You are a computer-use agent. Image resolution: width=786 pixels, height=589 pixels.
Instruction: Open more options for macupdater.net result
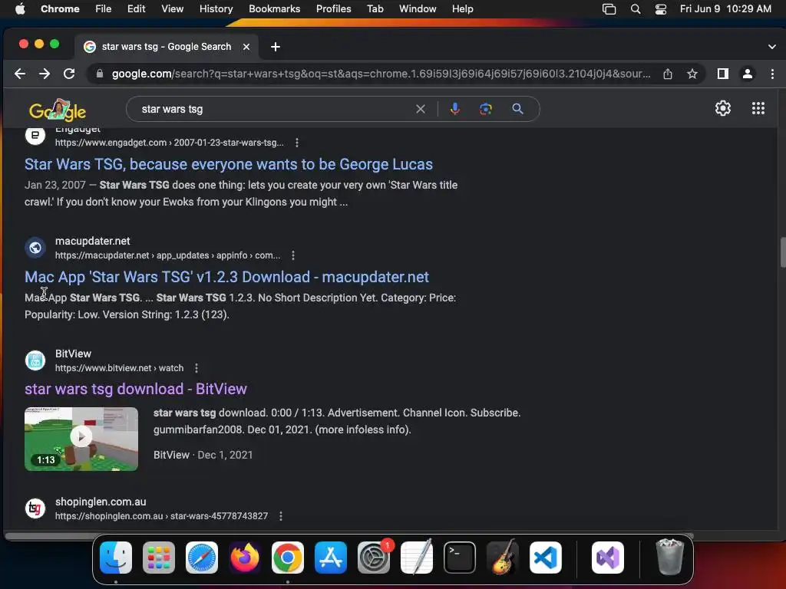point(293,255)
